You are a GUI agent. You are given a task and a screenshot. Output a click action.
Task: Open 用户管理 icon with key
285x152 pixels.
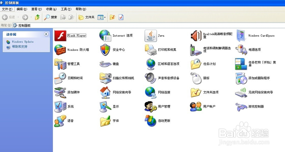point(150,107)
